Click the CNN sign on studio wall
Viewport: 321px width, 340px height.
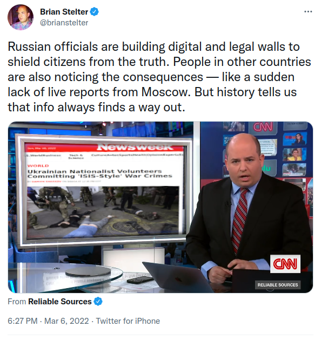point(263,126)
